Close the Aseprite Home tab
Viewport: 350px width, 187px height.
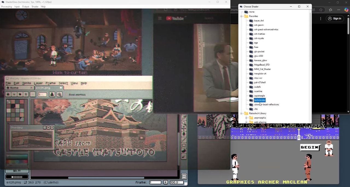tap(31, 88)
